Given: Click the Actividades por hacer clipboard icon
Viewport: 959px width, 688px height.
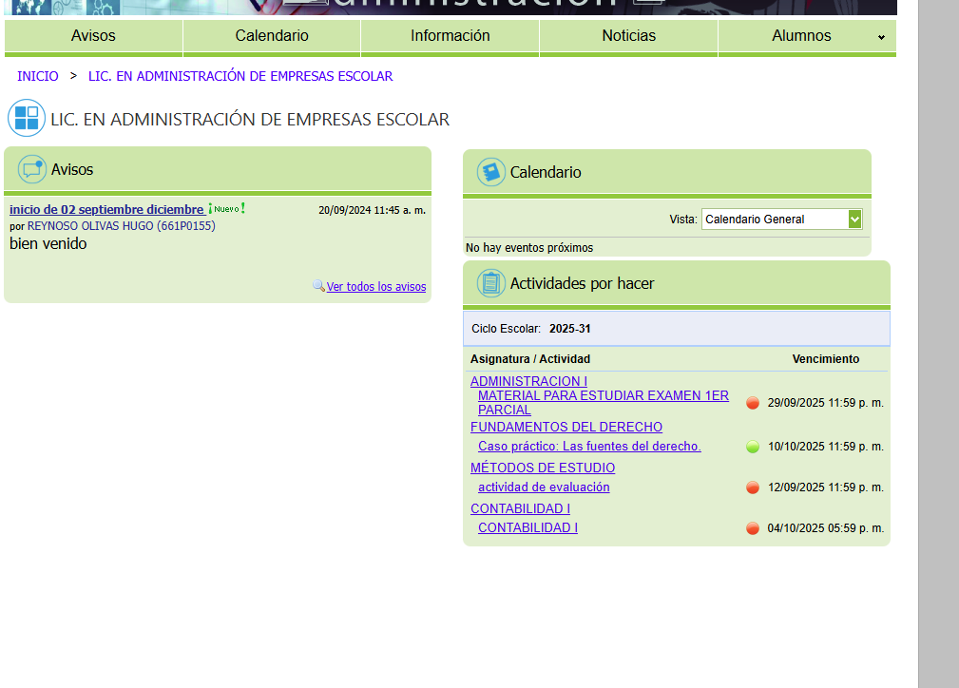Looking at the screenshot, I should pos(491,283).
